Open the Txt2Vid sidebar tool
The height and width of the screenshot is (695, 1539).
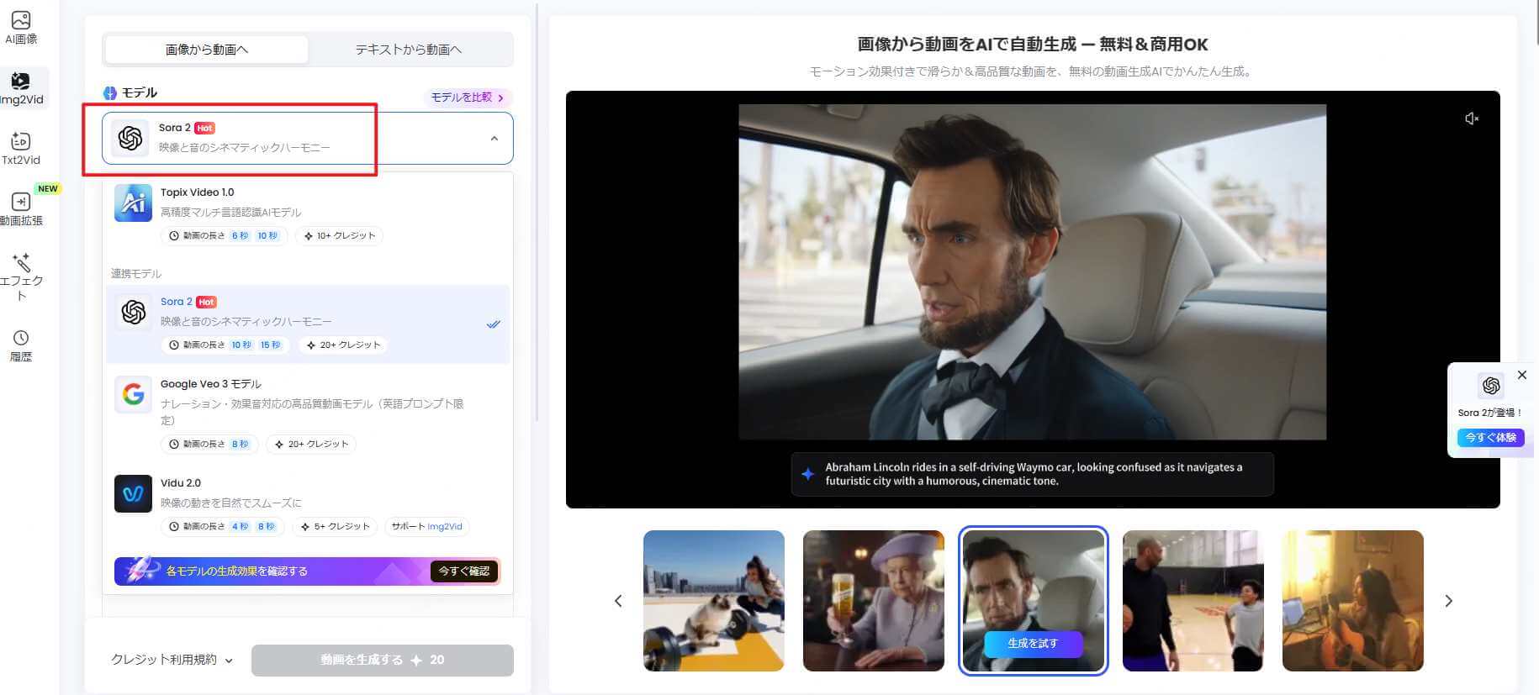tap(21, 141)
